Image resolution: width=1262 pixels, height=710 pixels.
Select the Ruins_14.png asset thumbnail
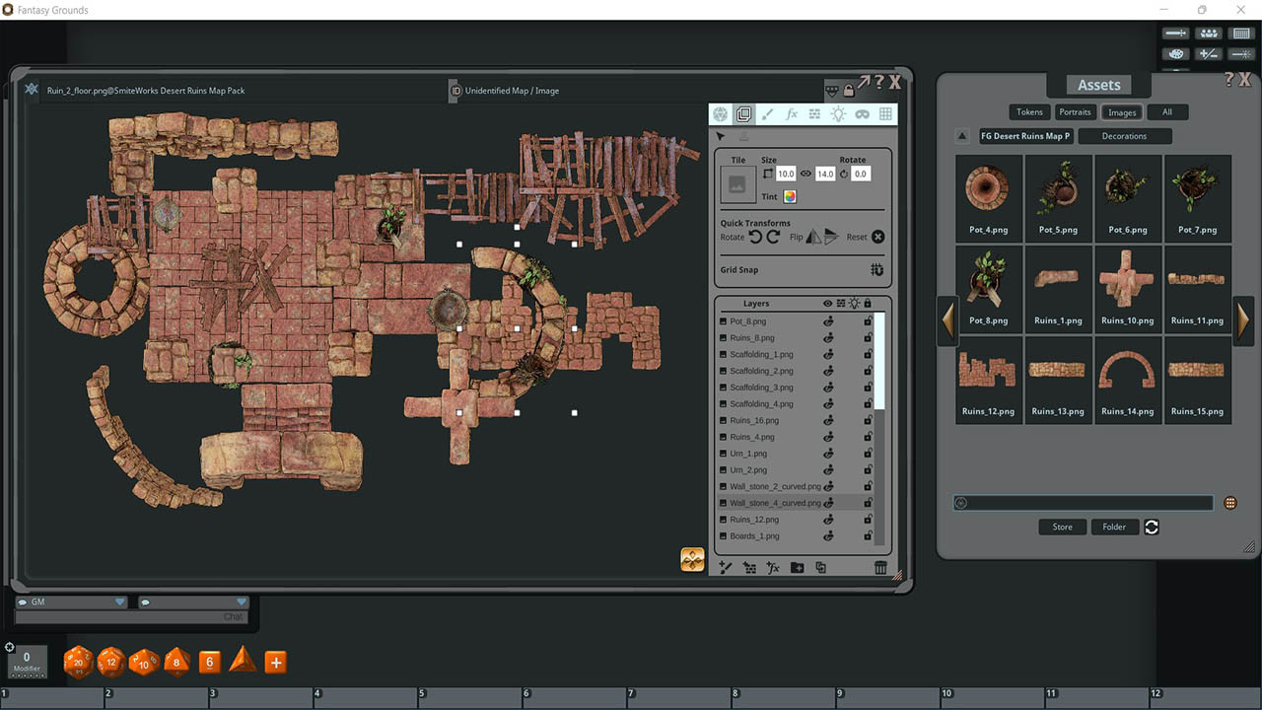pyautogui.click(x=1128, y=375)
